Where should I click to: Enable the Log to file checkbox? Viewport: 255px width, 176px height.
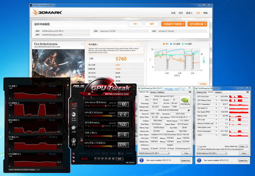pyautogui.click(x=198, y=147)
